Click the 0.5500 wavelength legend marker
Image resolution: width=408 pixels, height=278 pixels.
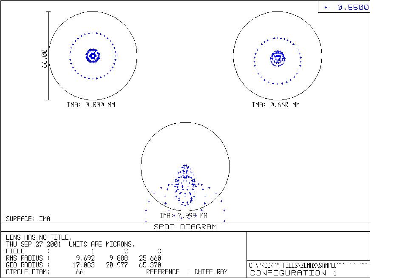[326, 7]
